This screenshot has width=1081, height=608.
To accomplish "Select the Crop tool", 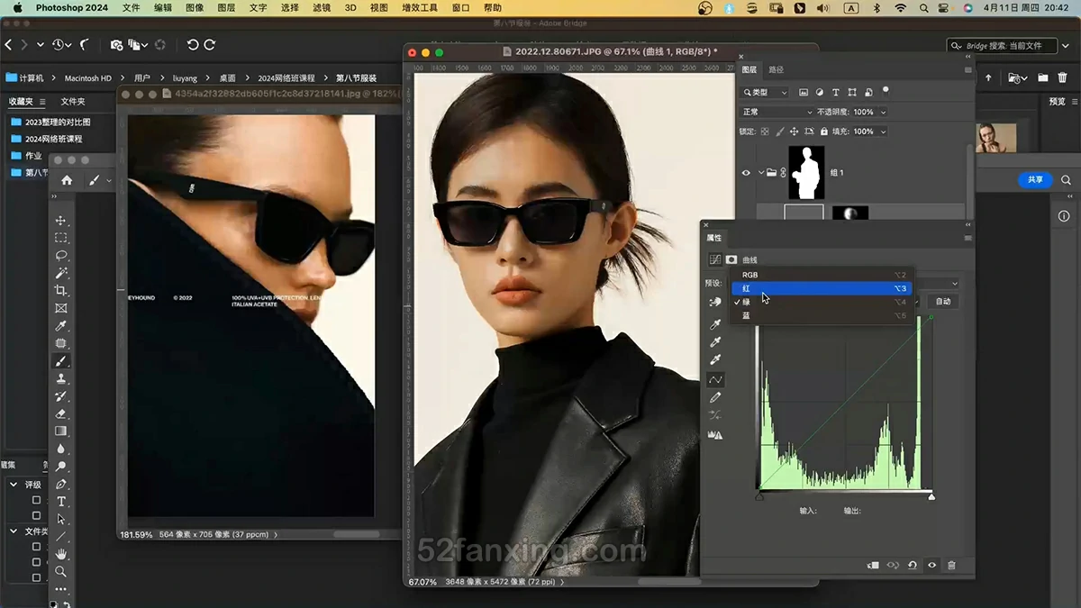I will 61,291.
